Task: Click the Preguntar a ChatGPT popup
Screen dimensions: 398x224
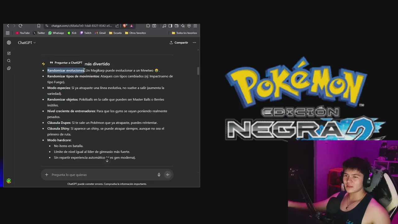Action: click(66, 63)
